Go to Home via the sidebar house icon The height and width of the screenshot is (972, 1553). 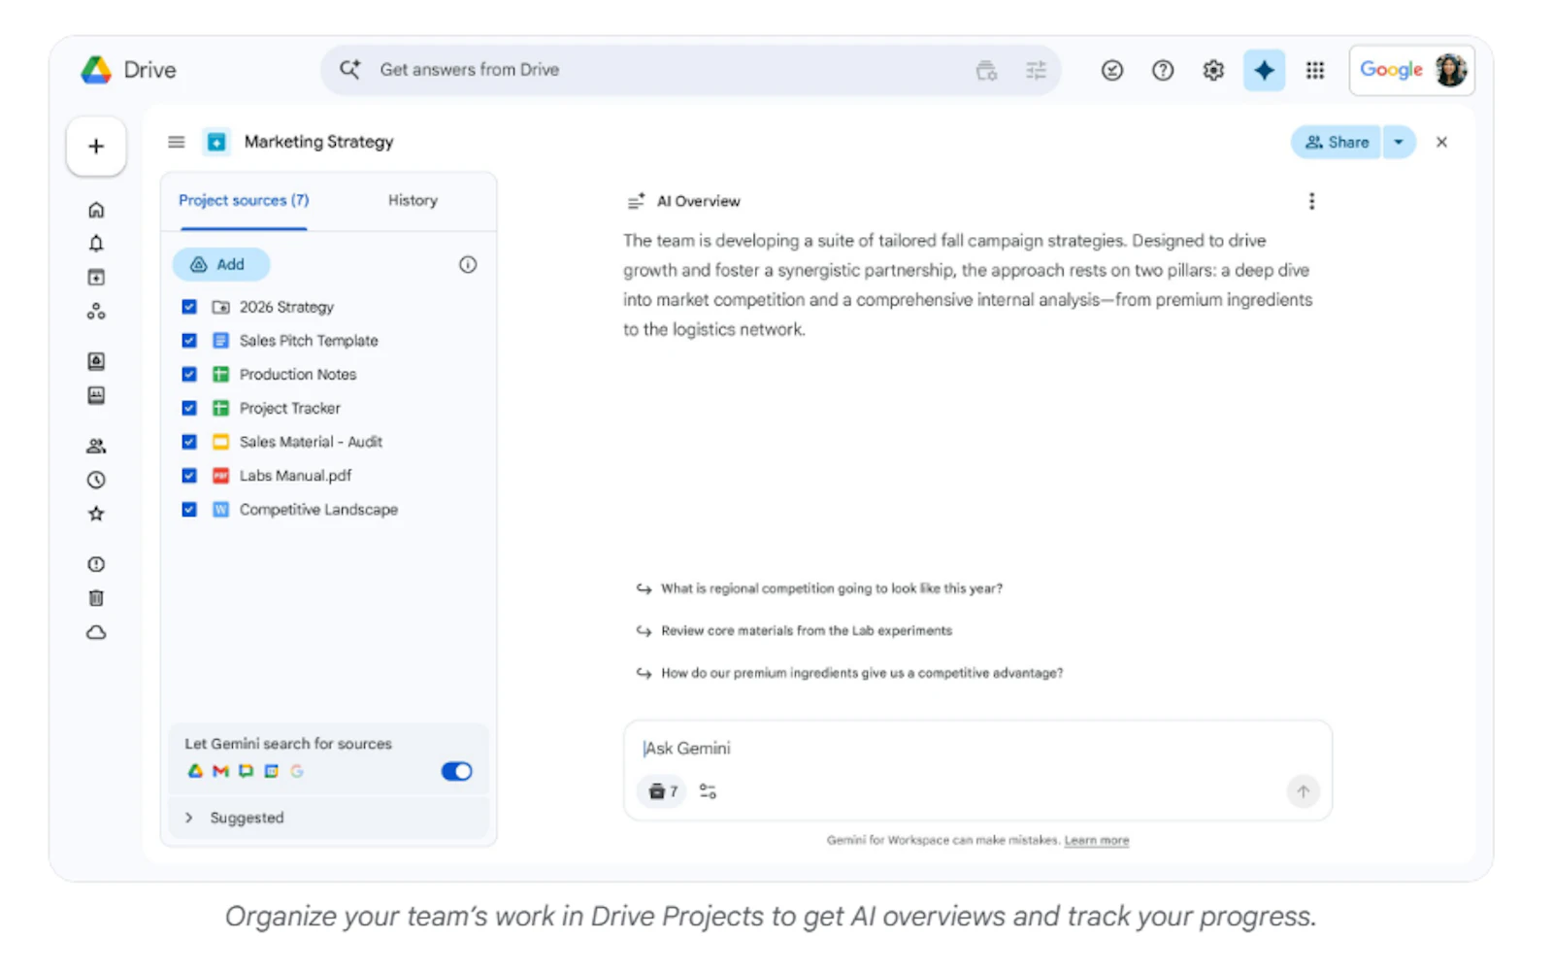(95, 209)
